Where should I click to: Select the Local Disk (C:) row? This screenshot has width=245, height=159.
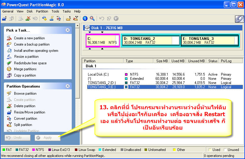tap(165, 74)
